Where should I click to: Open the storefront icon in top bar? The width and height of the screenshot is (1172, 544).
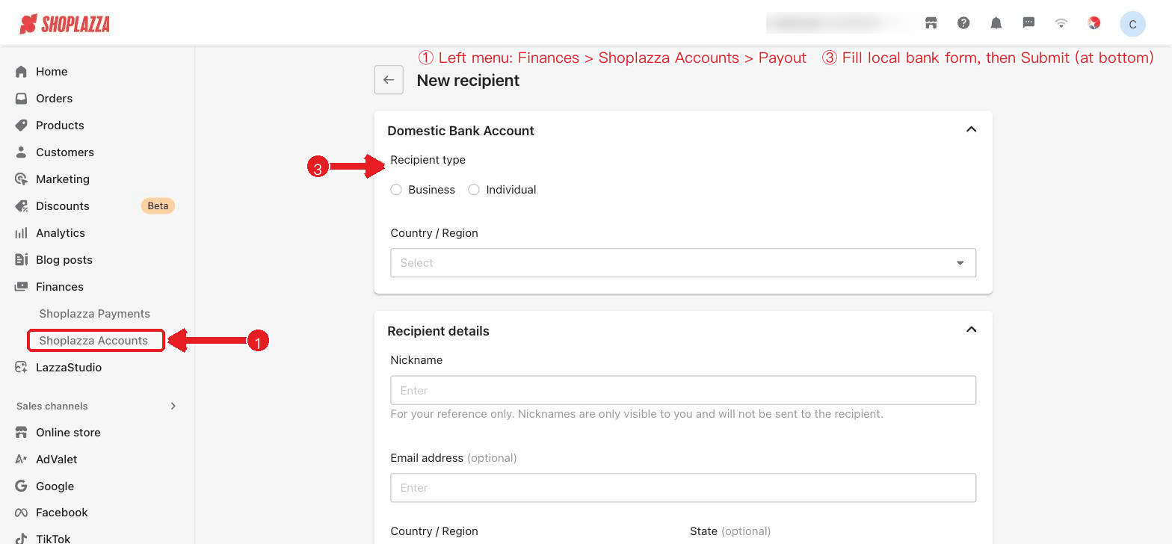coord(931,23)
